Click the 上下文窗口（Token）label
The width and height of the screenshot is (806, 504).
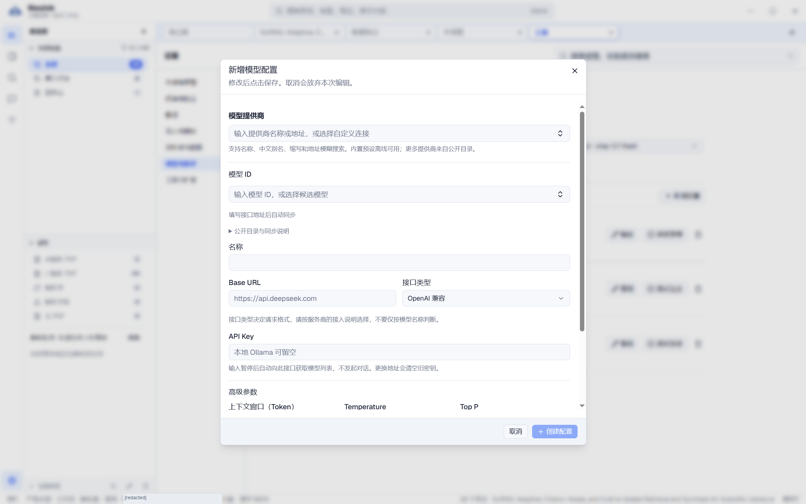(262, 407)
